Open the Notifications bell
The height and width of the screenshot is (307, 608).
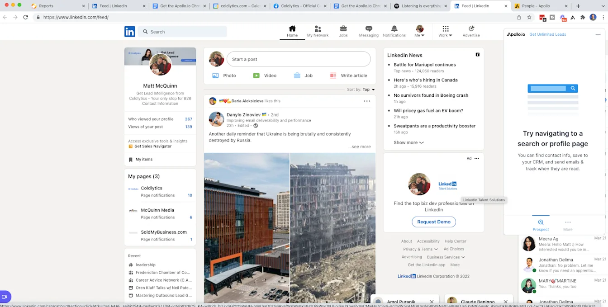[394, 32]
